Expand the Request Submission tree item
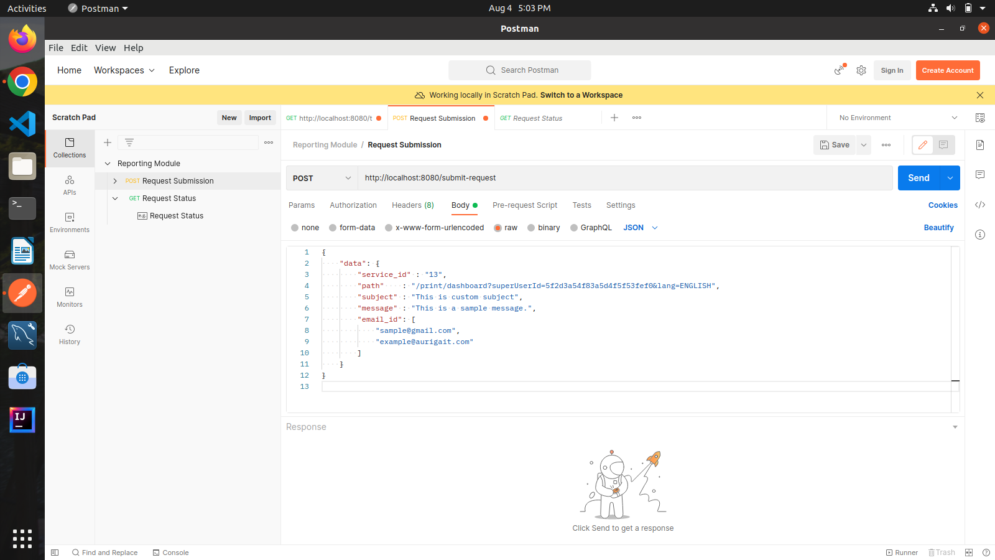This screenshot has width=995, height=560. point(115,181)
